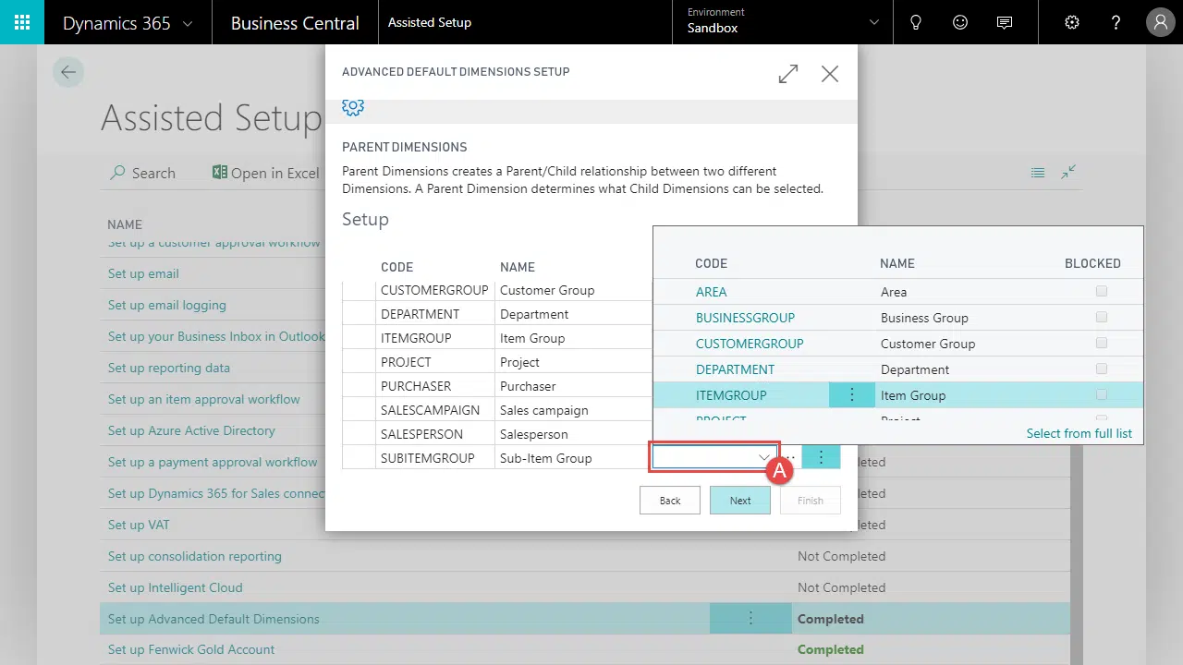This screenshot has height=665, width=1183.
Task: Open the parent dimension dropdown for SUBITEMGROUP
Action: click(763, 457)
